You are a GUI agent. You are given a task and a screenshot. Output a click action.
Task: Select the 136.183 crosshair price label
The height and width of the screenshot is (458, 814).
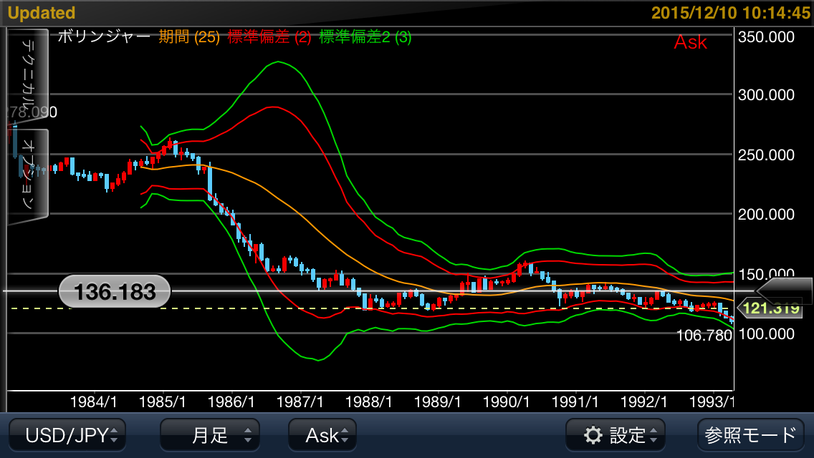115,291
